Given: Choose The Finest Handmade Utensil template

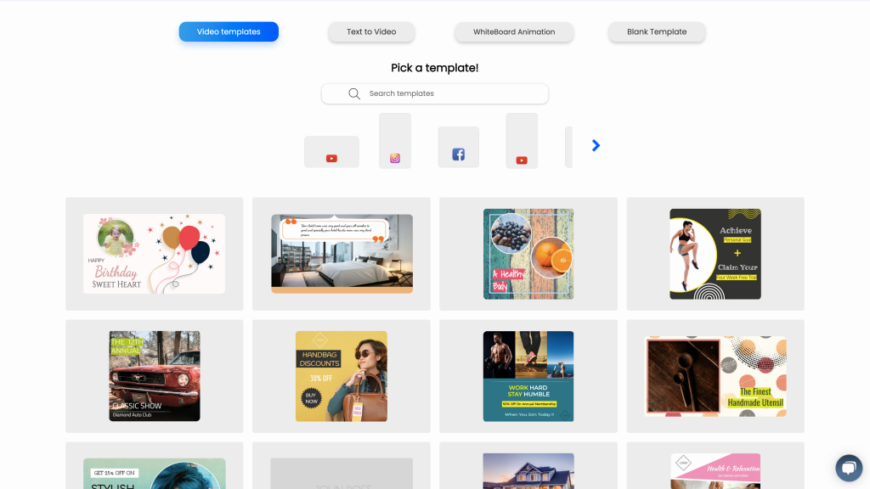Looking at the screenshot, I should (715, 376).
